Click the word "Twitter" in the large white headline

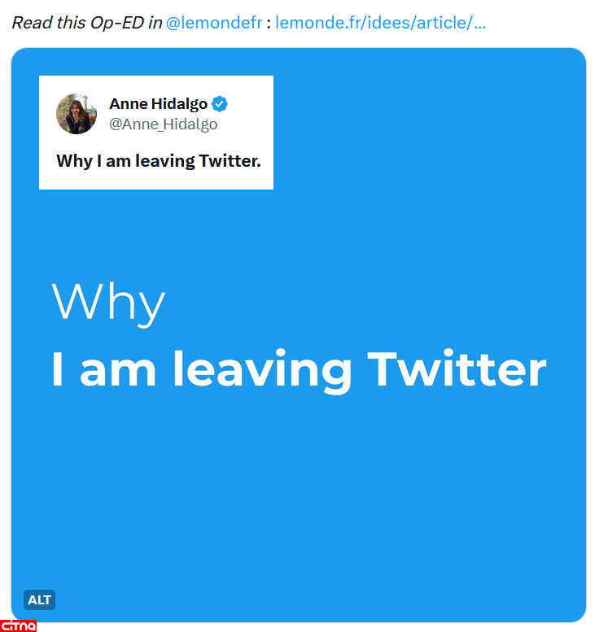(457, 369)
